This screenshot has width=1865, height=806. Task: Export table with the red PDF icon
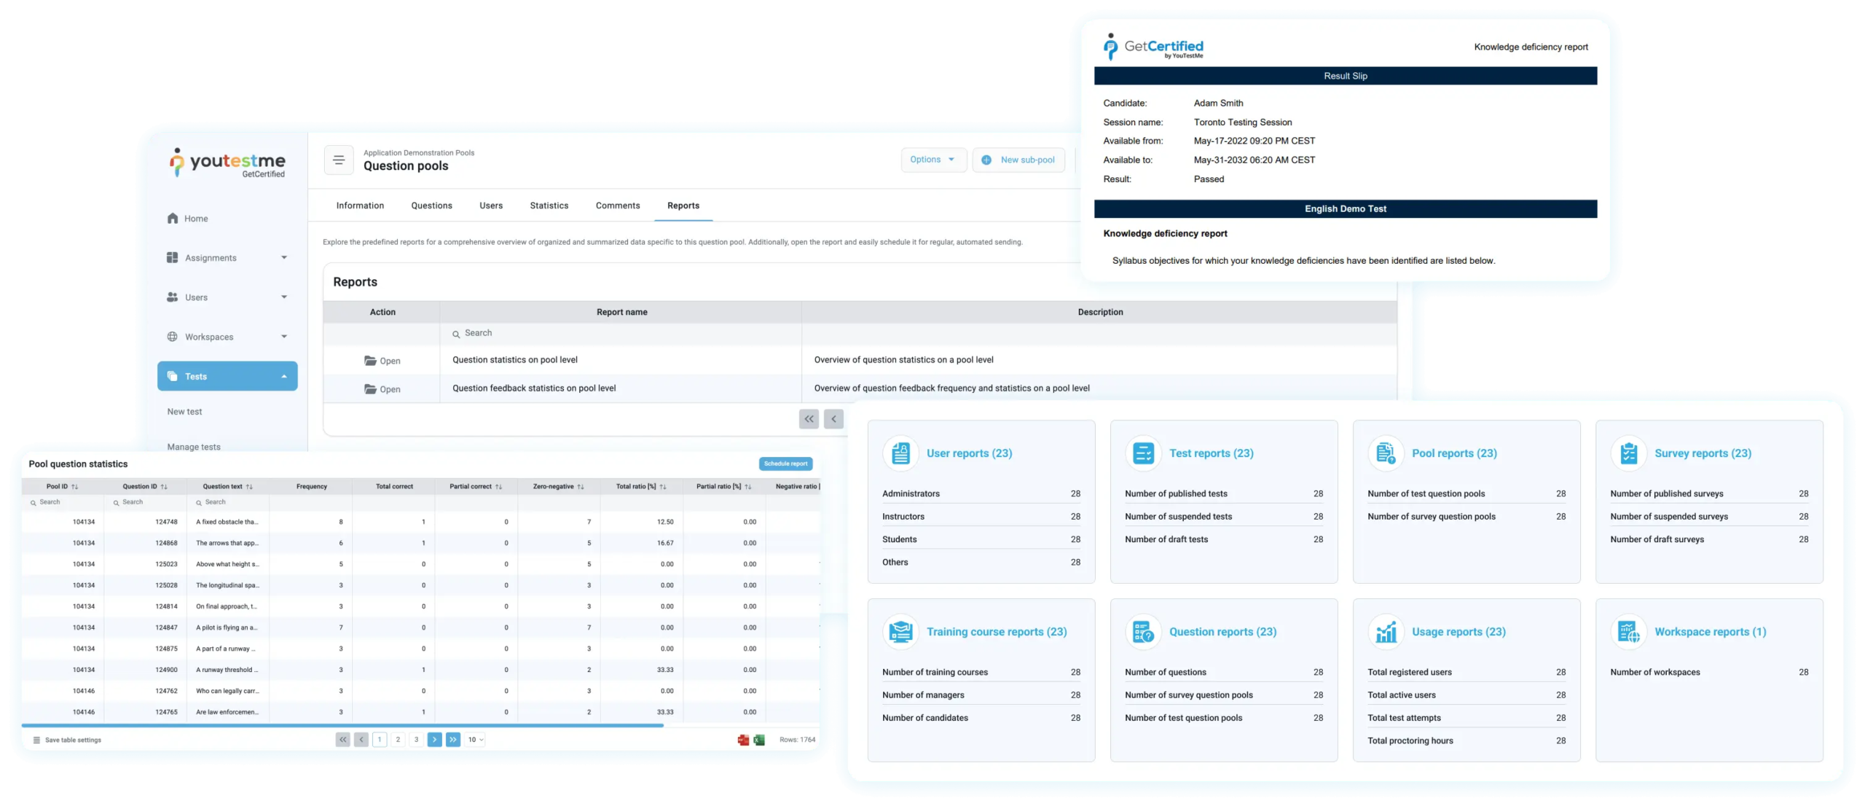pos(743,740)
